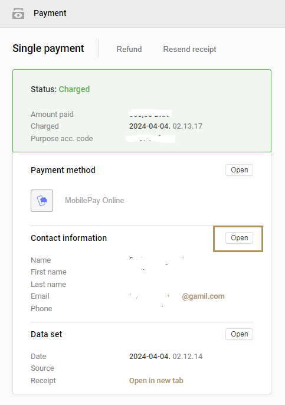Open the Contact information section

pos(239,238)
